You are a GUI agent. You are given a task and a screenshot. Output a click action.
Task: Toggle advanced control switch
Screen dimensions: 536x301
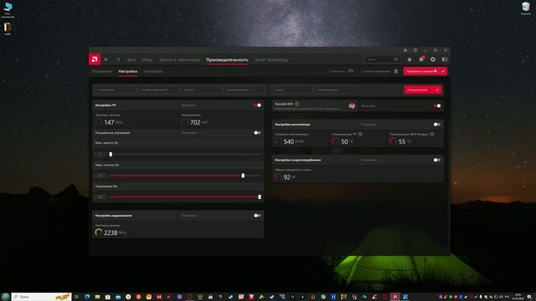click(257, 133)
